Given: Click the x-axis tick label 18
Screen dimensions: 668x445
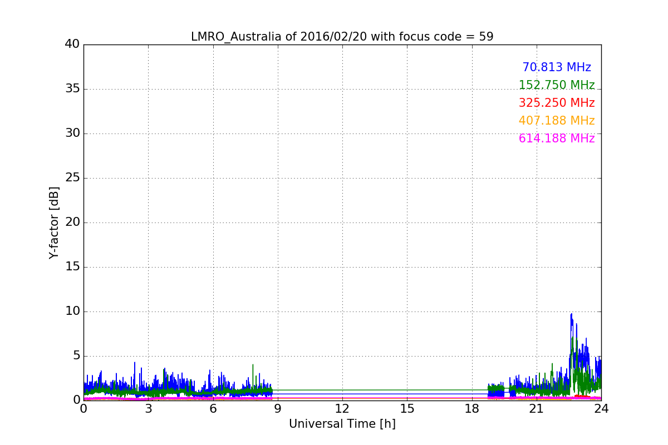Looking at the screenshot, I should [x=471, y=408].
